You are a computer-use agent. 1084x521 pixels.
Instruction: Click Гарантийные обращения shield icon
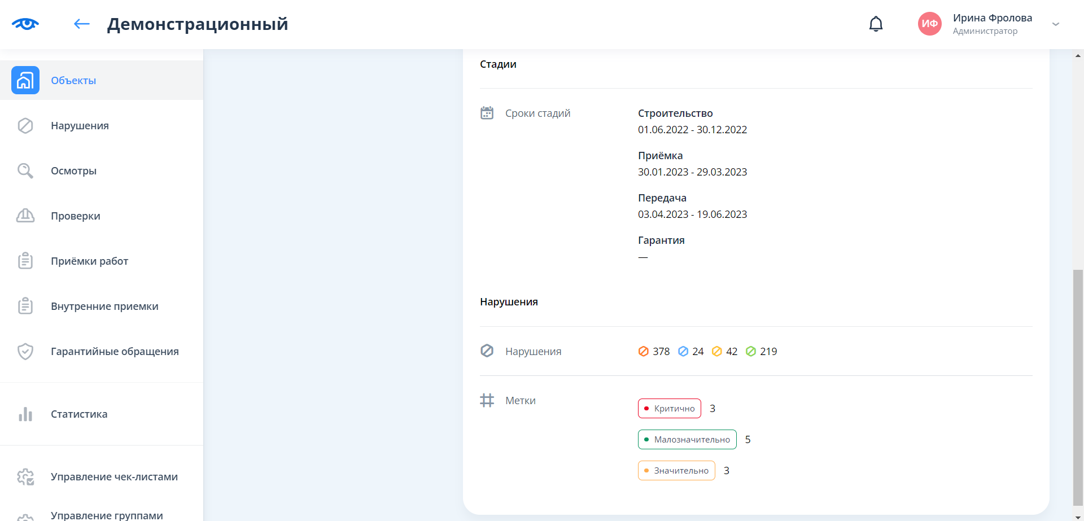[25, 351]
